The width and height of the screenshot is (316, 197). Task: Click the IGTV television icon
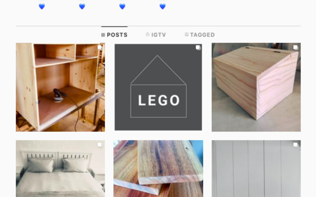coord(148,34)
